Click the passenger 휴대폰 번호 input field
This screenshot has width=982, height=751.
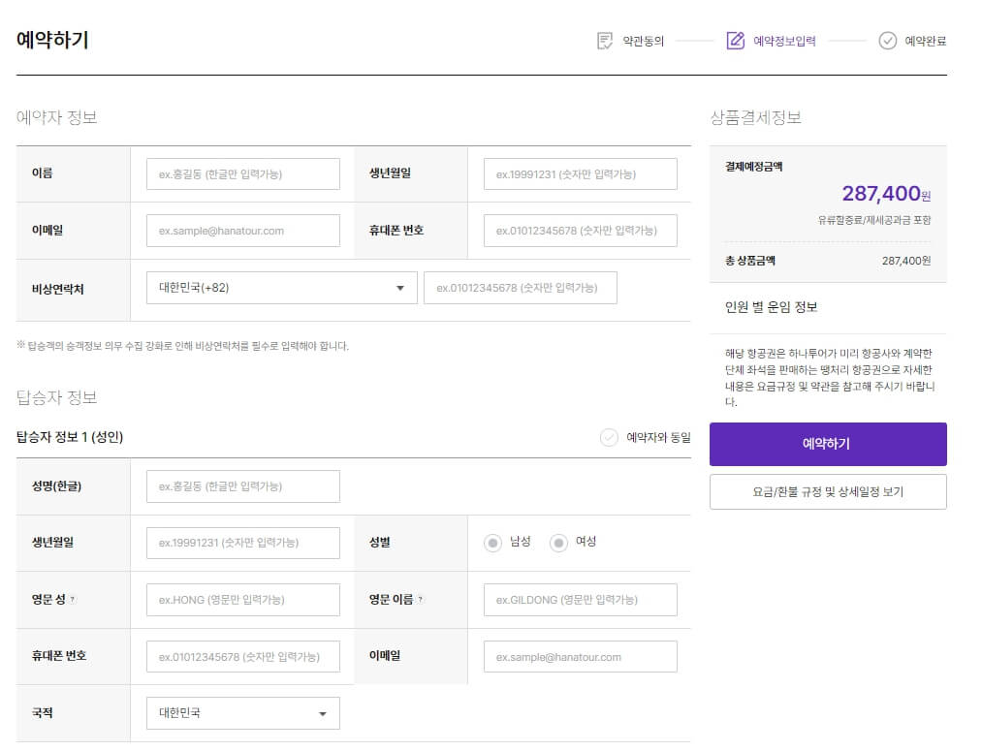coord(242,656)
